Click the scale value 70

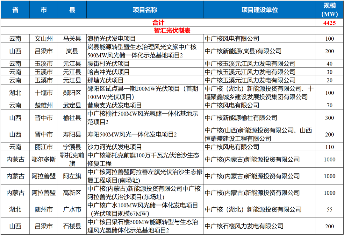330,105
